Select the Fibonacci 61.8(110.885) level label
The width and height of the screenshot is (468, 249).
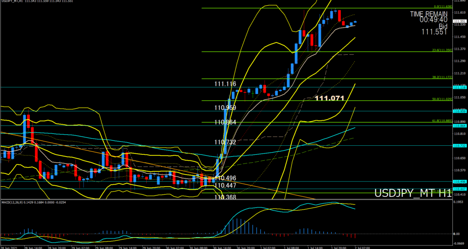(443, 121)
